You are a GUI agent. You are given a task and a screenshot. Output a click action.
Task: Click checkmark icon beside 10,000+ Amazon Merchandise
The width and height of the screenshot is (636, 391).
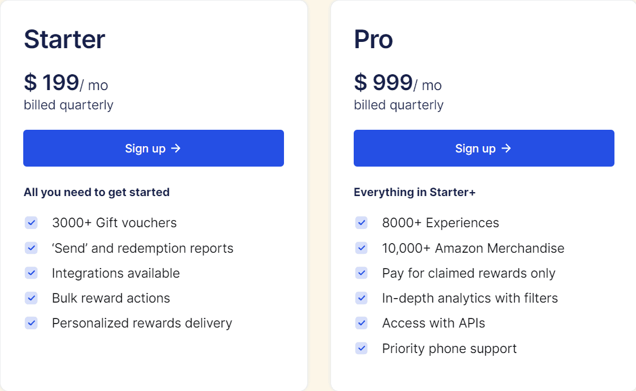[361, 248]
